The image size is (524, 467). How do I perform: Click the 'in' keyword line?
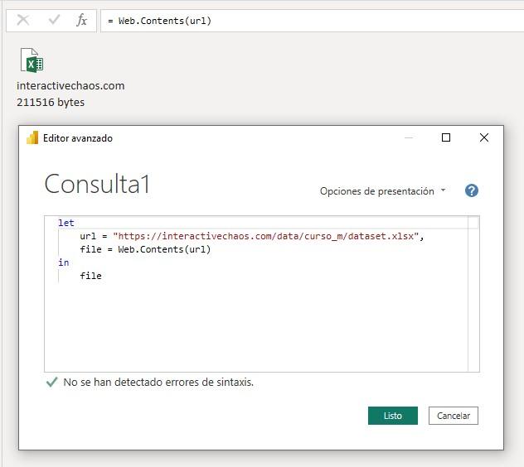64,262
